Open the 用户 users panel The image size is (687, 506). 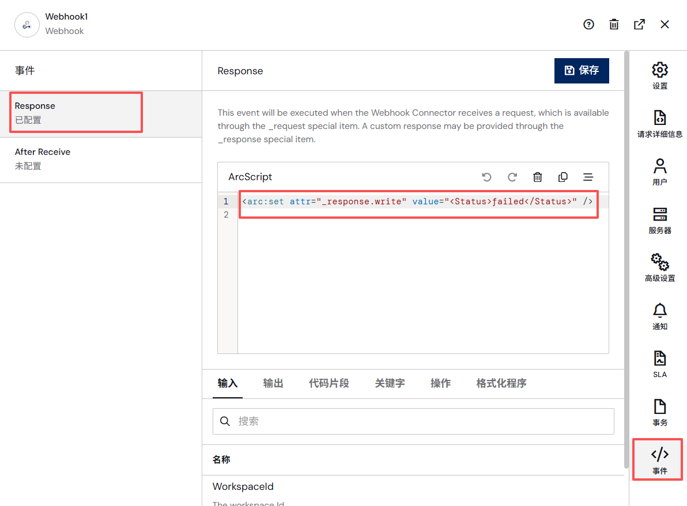(x=659, y=172)
